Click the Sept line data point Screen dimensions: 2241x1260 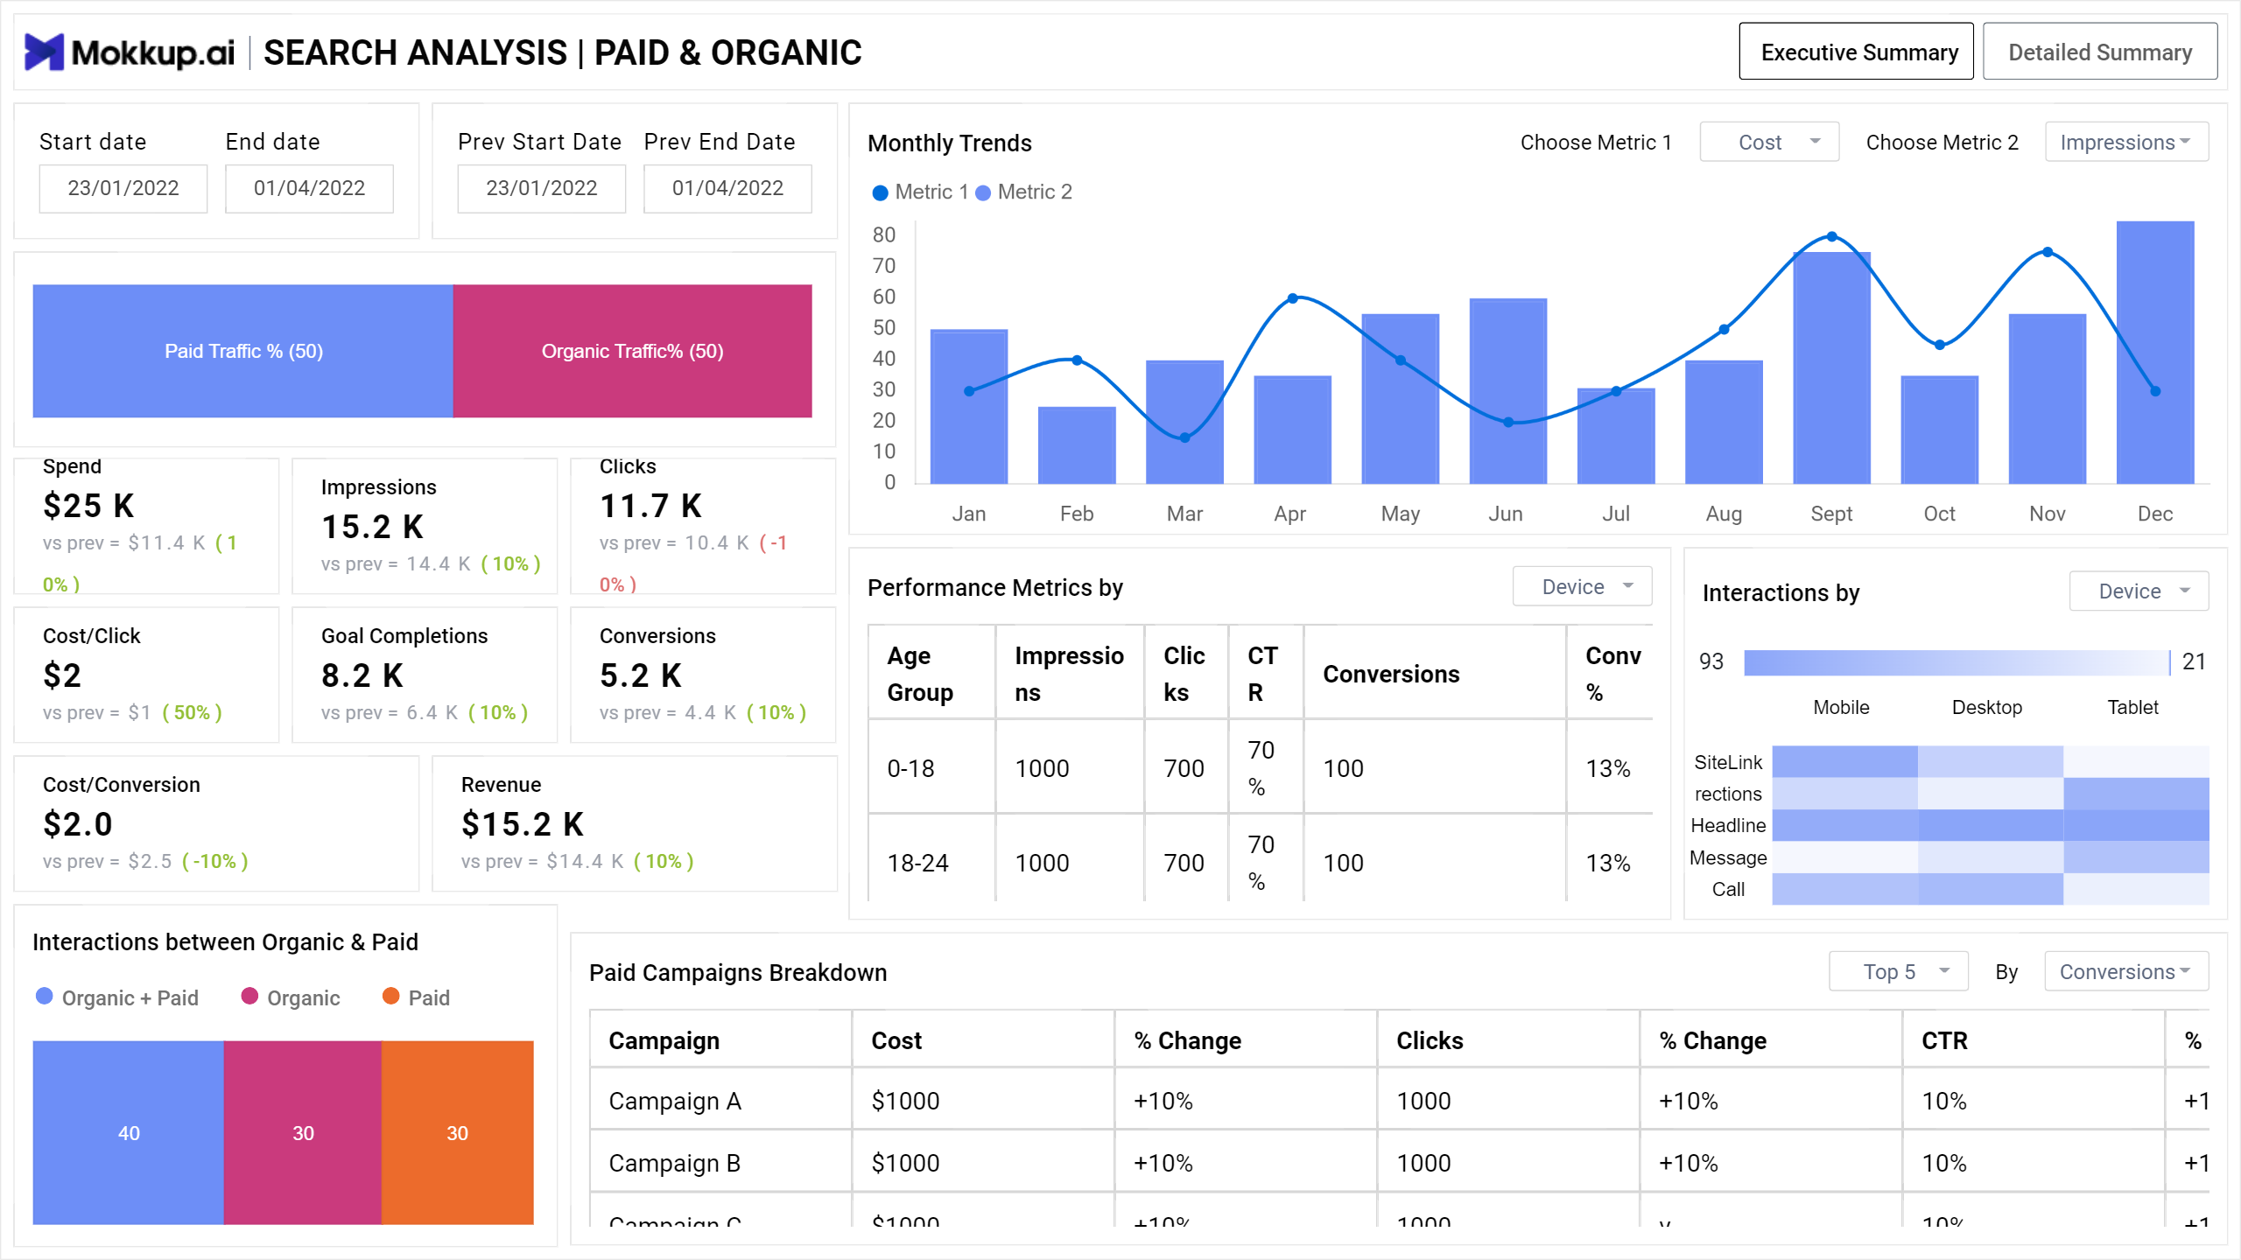[x=1831, y=237]
